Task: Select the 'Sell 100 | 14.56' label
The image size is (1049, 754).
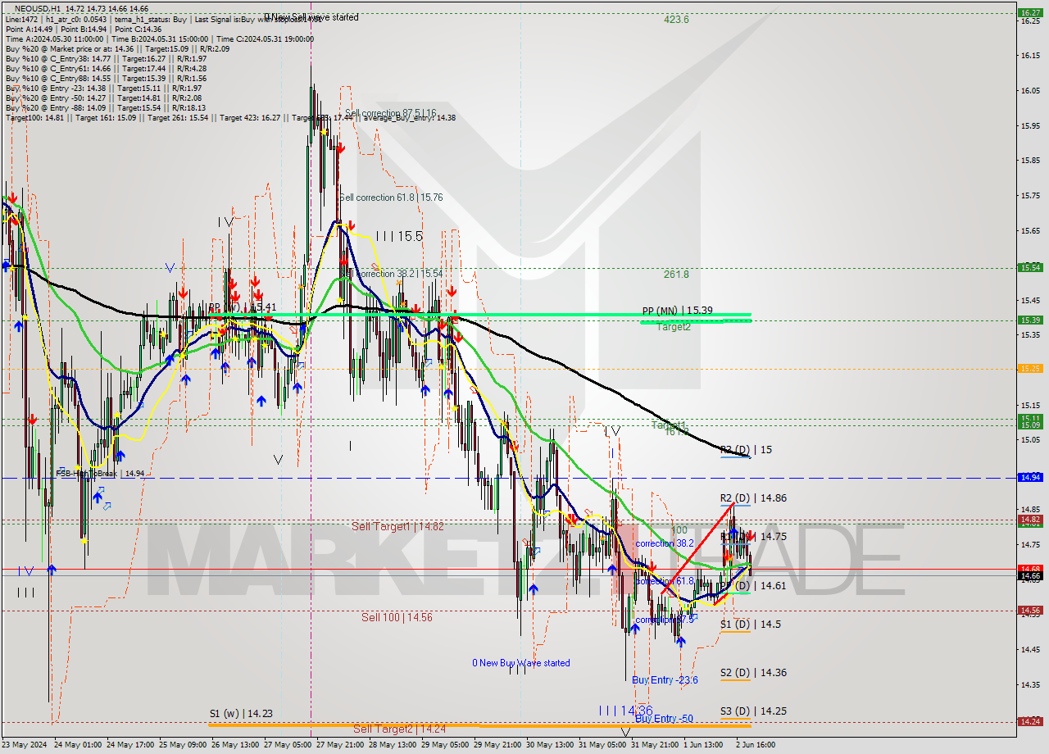Action: pyautogui.click(x=397, y=617)
